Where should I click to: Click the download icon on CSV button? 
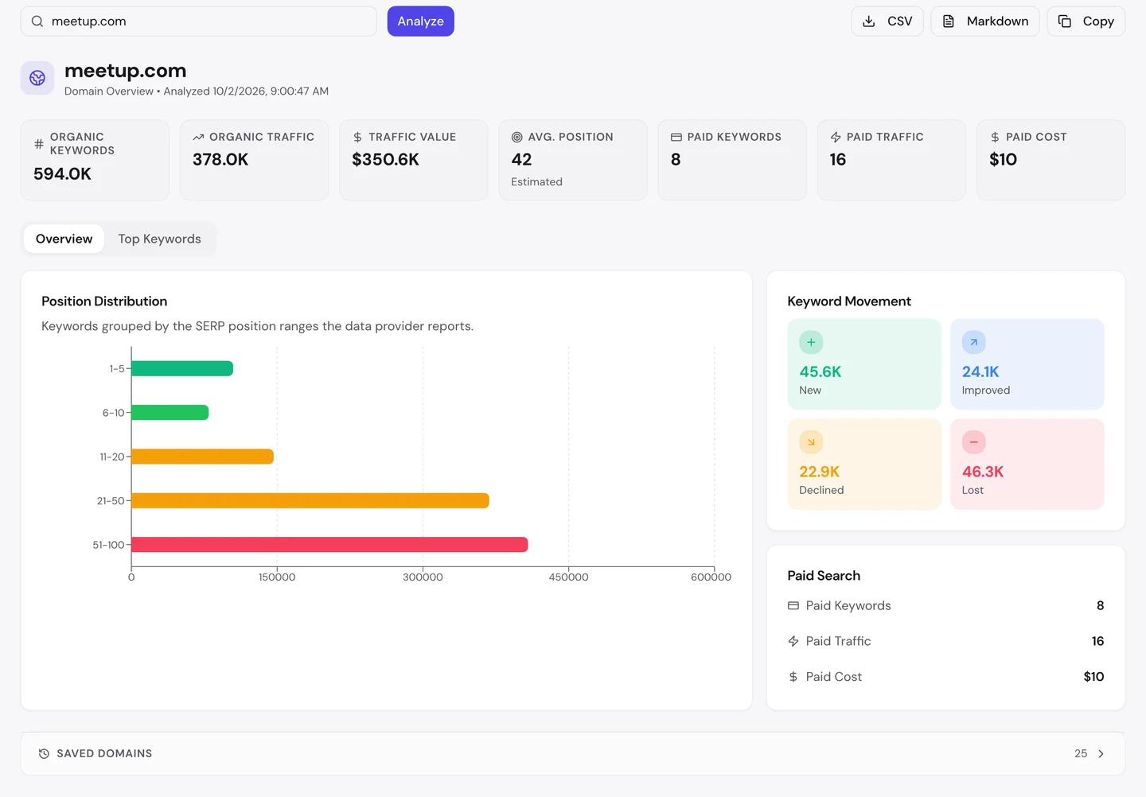[869, 21]
